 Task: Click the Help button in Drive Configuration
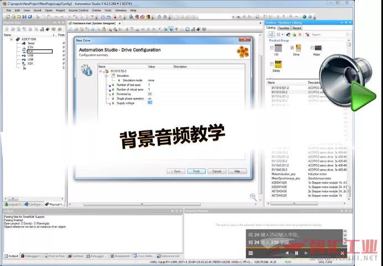click(237, 171)
